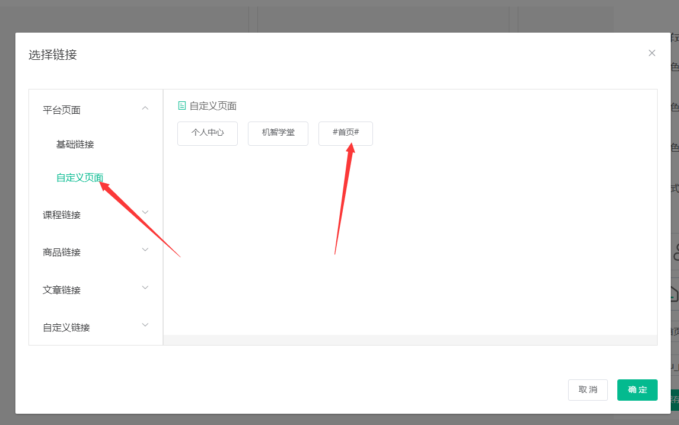Close the 选择链接 dialog with the X

tap(652, 53)
